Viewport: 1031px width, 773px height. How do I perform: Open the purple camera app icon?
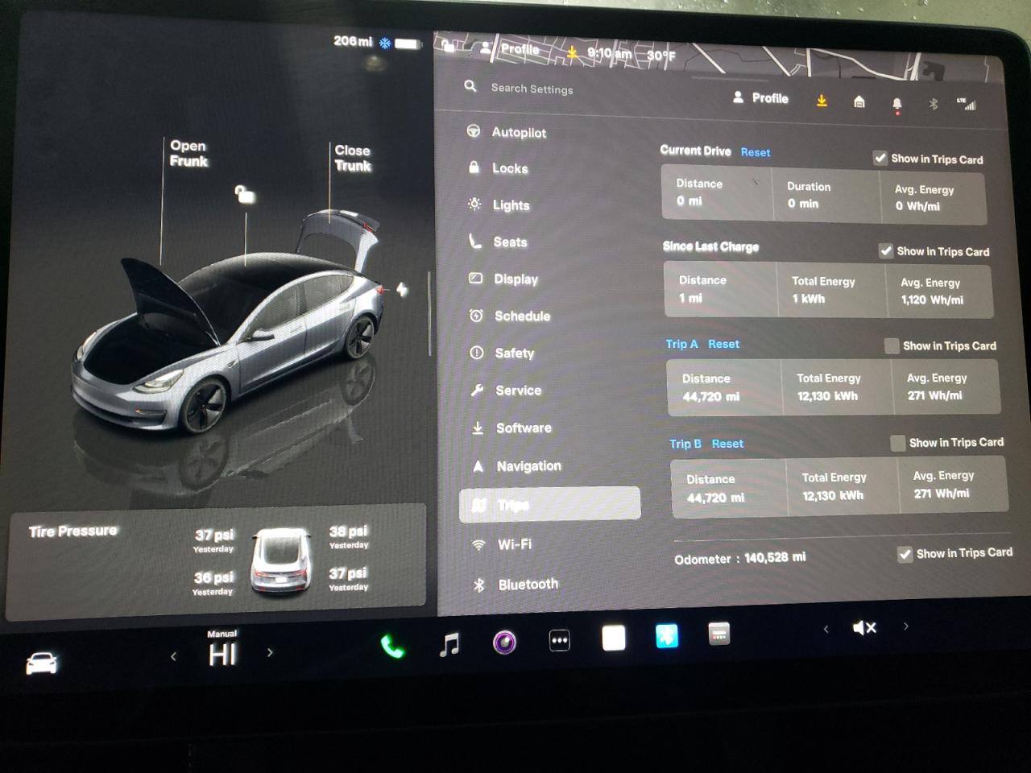click(x=505, y=642)
